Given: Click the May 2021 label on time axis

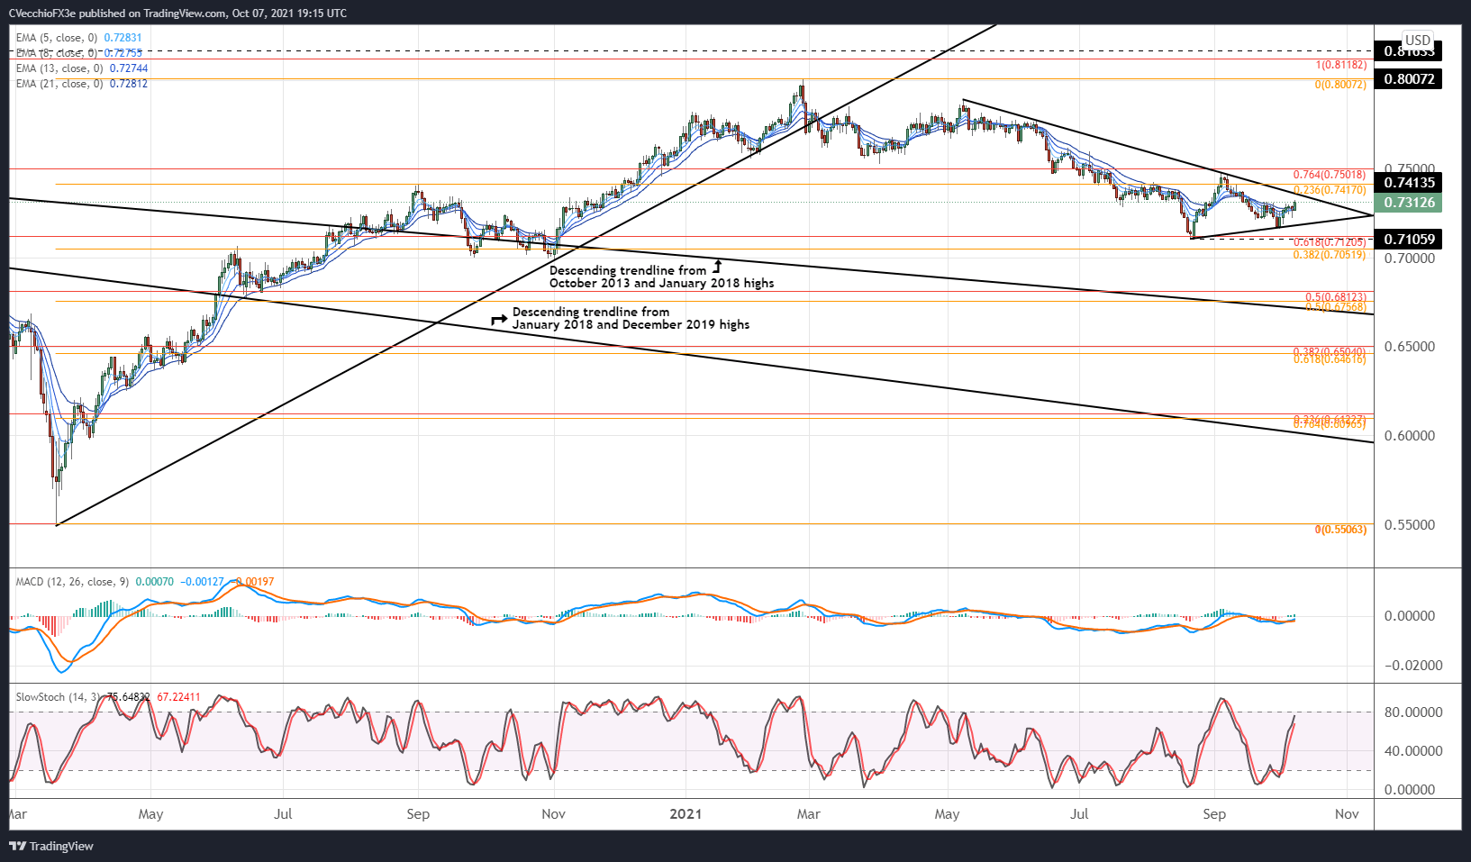Looking at the screenshot, I should [947, 814].
